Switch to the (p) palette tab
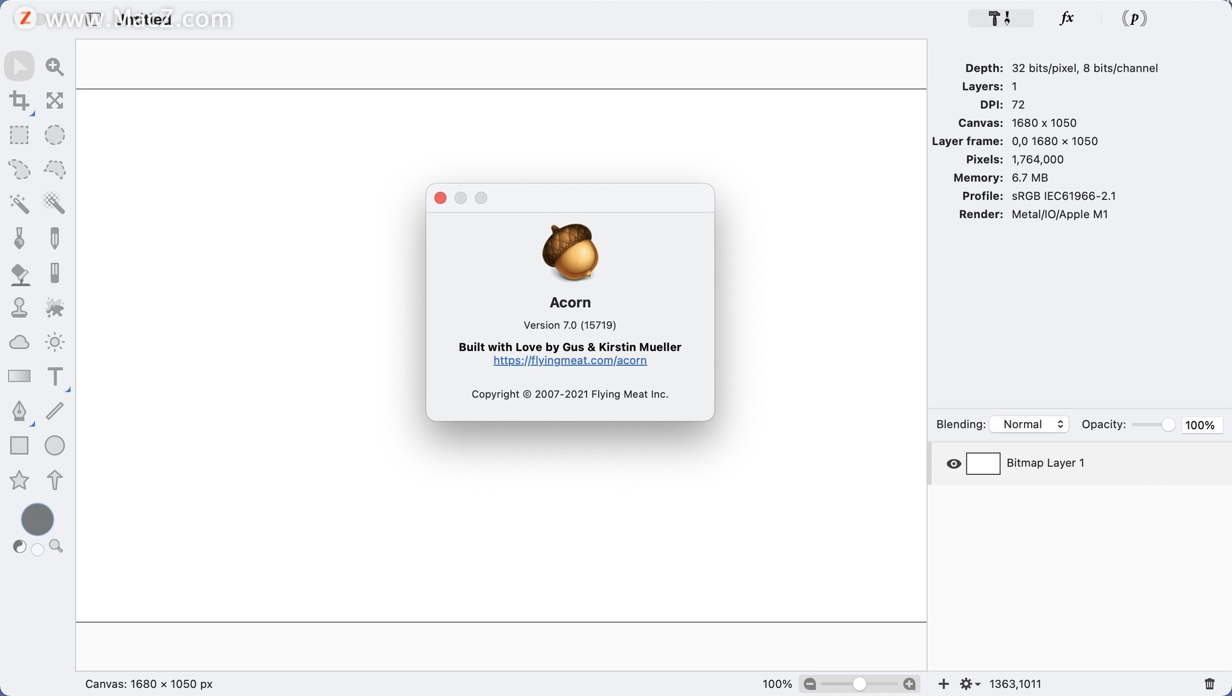Image resolution: width=1232 pixels, height=696 pixels. (x=1134, y=18)
